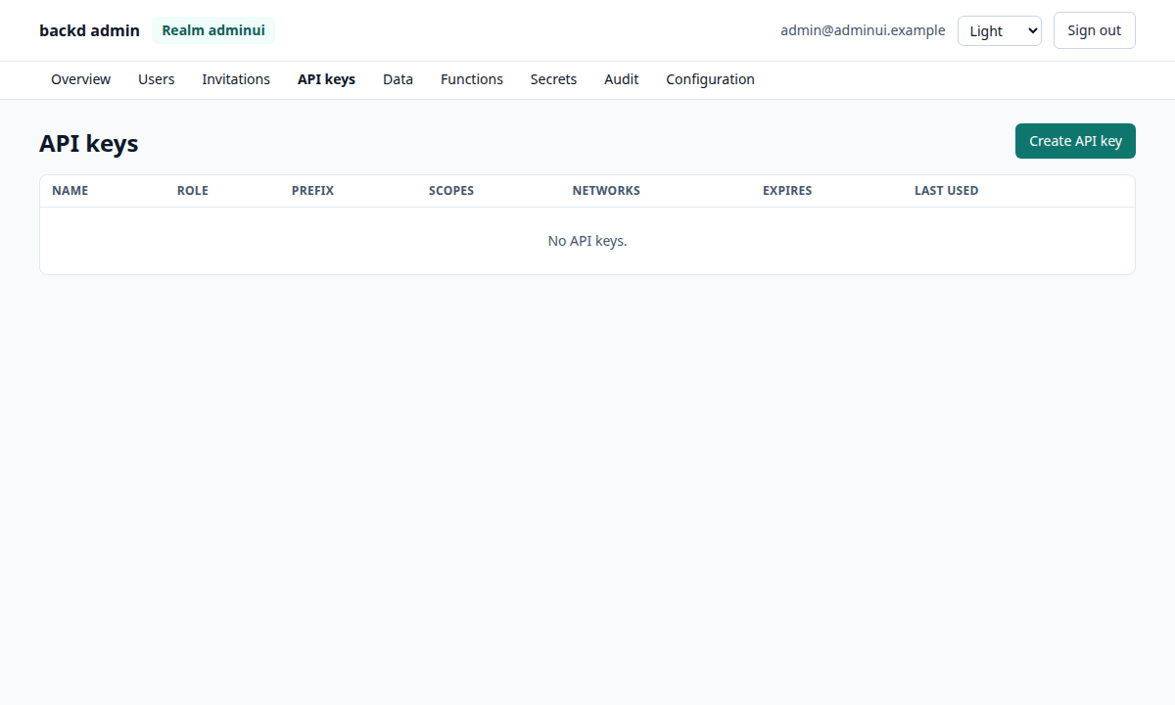
Task: Click the admin@adminui.example email text
Action: pyautogui.click(x=863, y=30)
